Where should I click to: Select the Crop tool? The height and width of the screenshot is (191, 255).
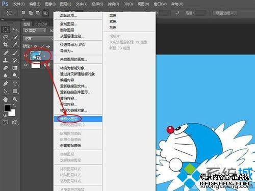(x=6, y=44)
